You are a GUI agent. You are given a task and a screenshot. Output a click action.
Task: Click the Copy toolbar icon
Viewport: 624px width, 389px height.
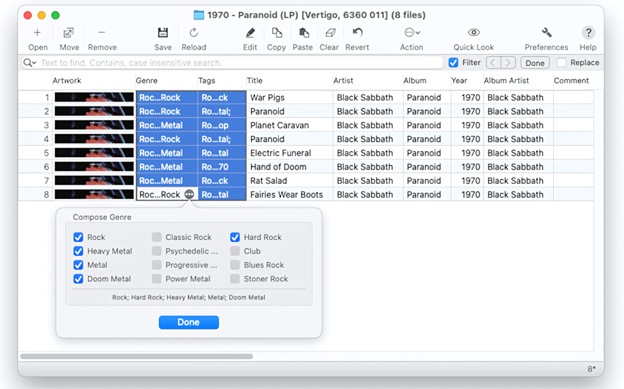click(277, 33)
